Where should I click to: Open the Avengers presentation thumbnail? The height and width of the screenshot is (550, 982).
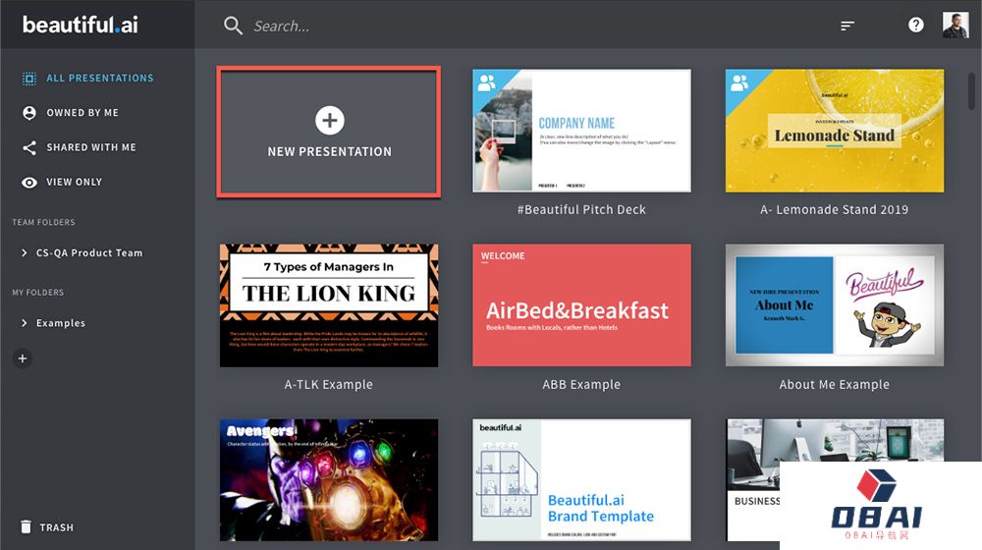pos(329,480)
